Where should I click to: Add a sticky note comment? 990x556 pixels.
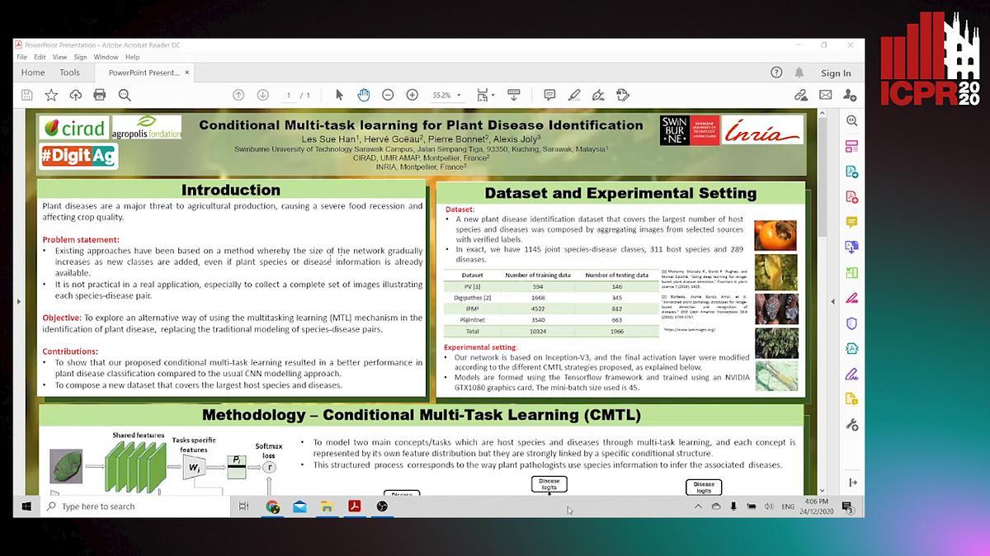coord(549,95)
